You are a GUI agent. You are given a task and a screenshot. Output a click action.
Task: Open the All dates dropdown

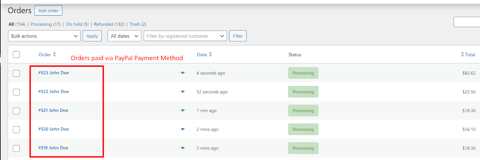click(124, 36)
